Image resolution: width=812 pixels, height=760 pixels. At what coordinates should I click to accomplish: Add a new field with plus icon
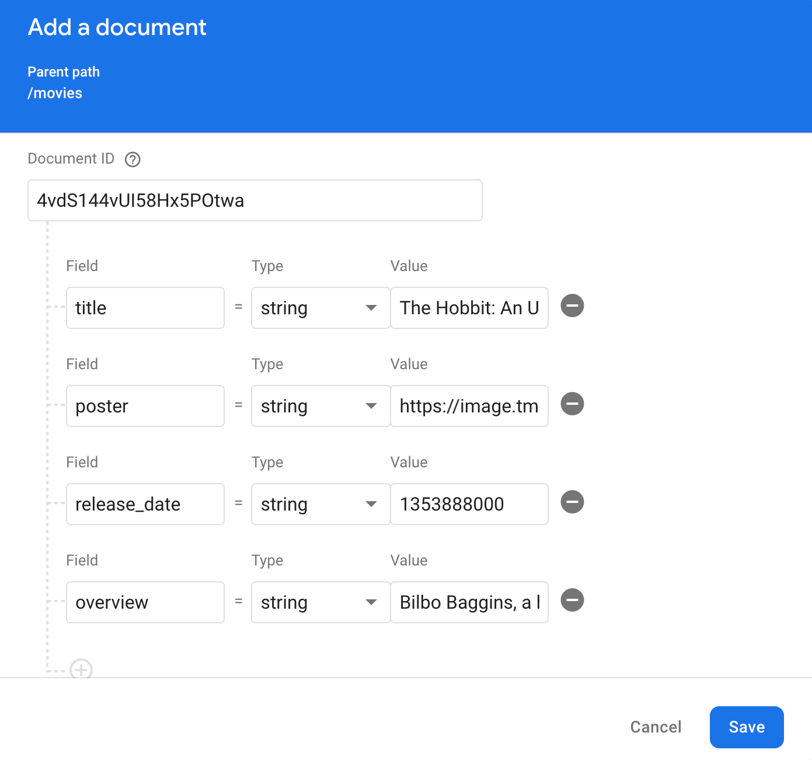click(81, 669)
